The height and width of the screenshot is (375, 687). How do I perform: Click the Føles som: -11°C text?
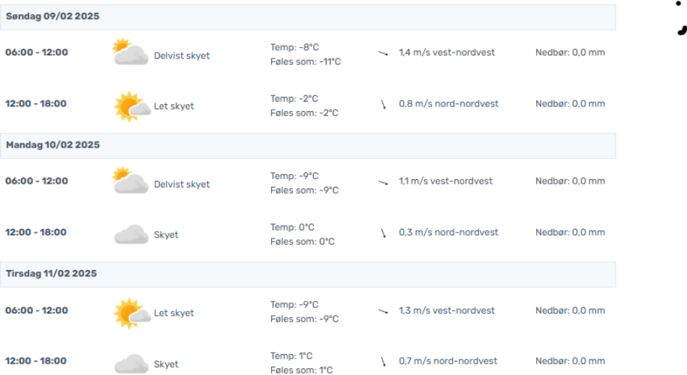[306, 61]
